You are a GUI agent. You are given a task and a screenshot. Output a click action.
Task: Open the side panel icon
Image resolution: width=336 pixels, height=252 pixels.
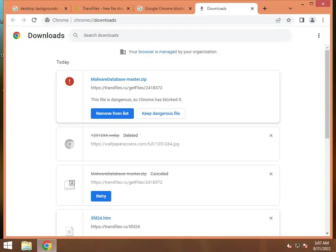302,20
